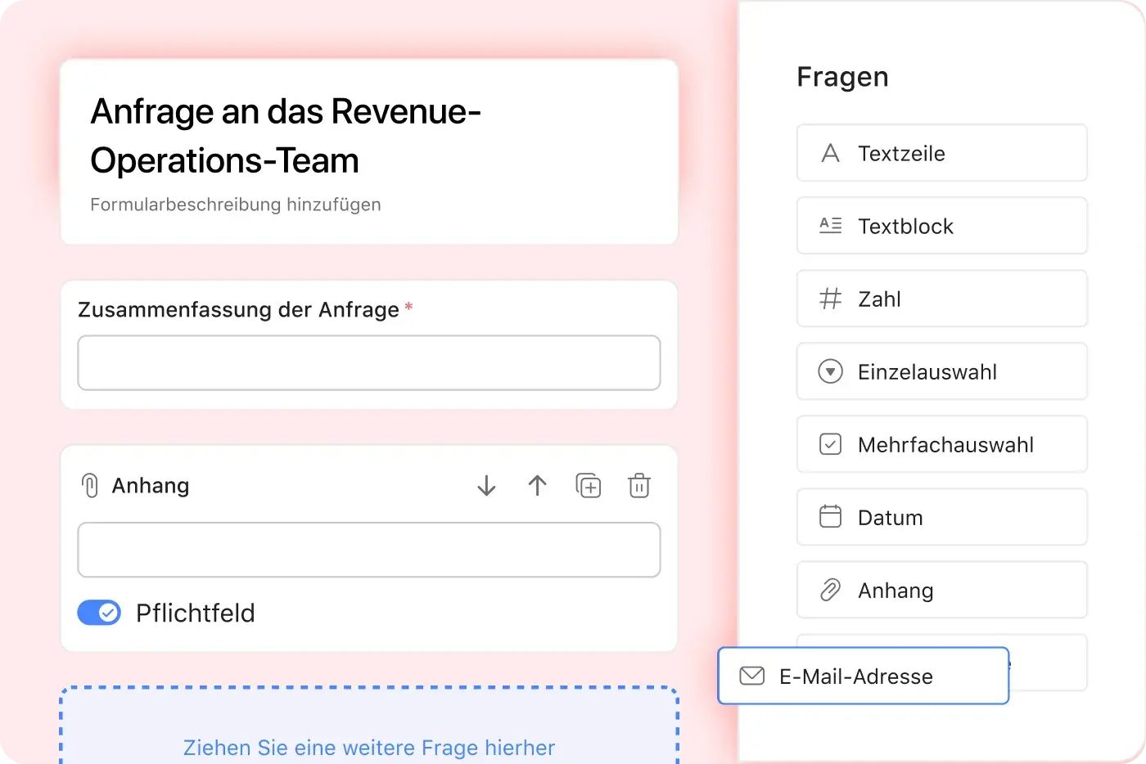Click the Zusammenfassung der Anfrage input field
Screen dimensions: 1146x764
tap(369, 362)
